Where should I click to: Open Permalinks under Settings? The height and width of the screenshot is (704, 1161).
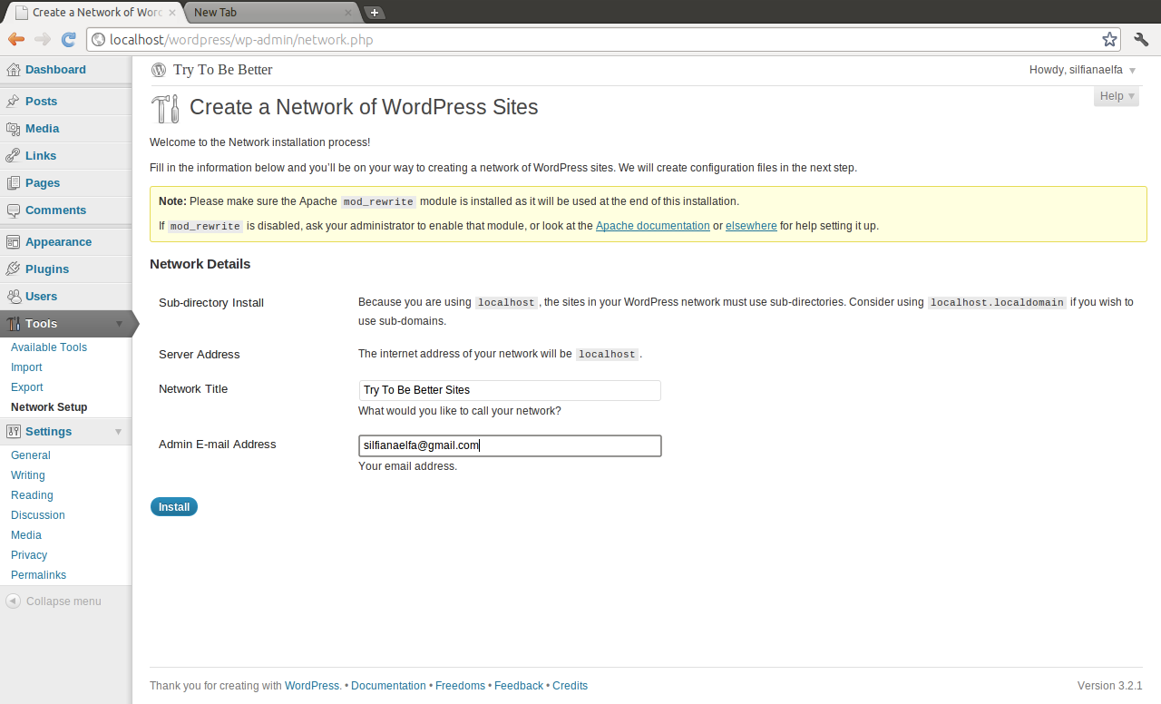point(38,575)
